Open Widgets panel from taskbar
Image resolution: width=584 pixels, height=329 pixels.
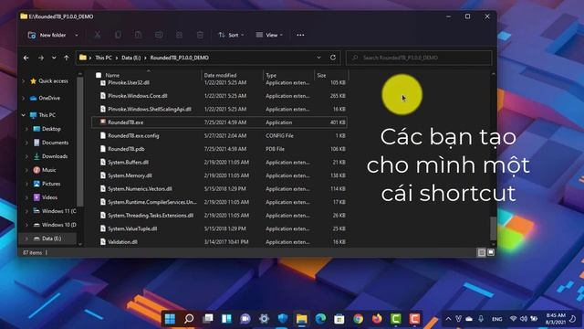(x=226, y=319)
